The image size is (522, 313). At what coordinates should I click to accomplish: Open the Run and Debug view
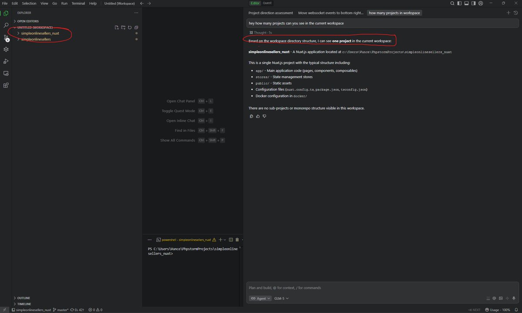click(x=6, y=61)
